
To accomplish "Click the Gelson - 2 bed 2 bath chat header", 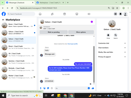I will (53, 22).
